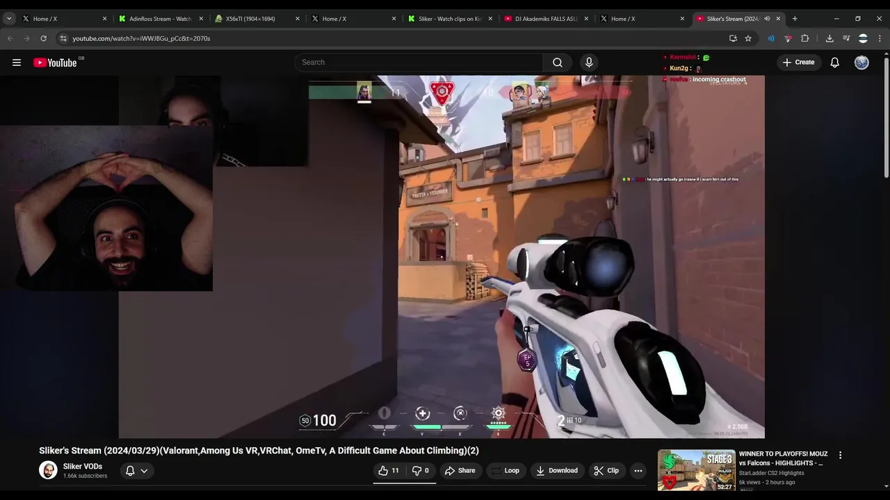Create a clip with the Clip button
The height and width of the screenshot is (500, 890).
coord(606,471)
